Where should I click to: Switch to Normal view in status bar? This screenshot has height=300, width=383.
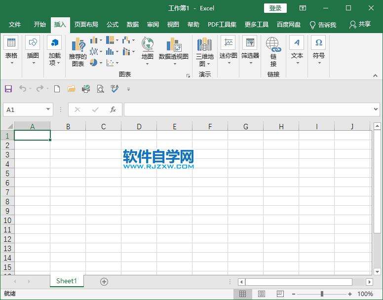pos(242,294)
